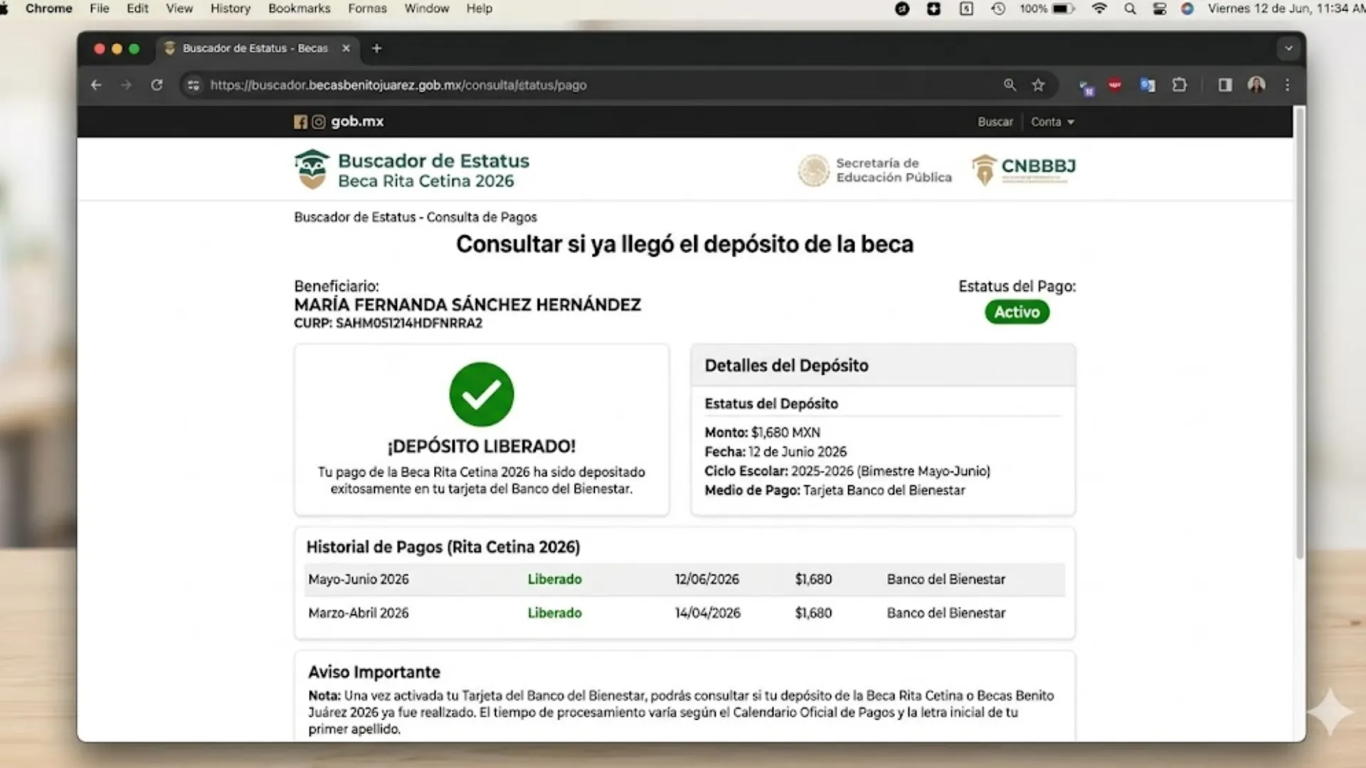This screenshot has width=1366, height=768.
Task: Open macOS Wi-Fi status icon
Action: pyautogui.click(x=1099, y=9)
